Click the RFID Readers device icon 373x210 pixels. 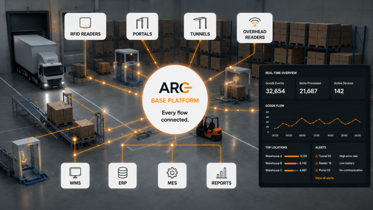point(85,23)
